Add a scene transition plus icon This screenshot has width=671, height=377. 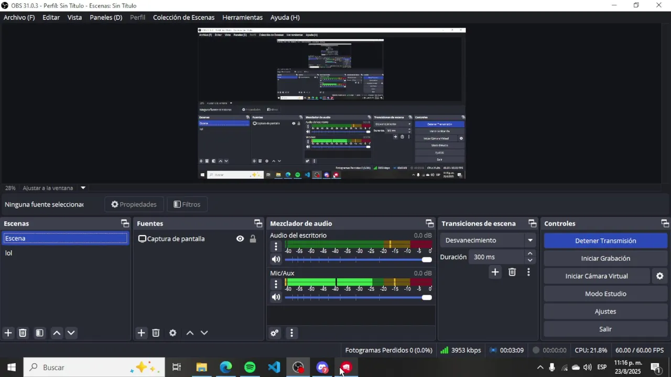coord(495,272)
